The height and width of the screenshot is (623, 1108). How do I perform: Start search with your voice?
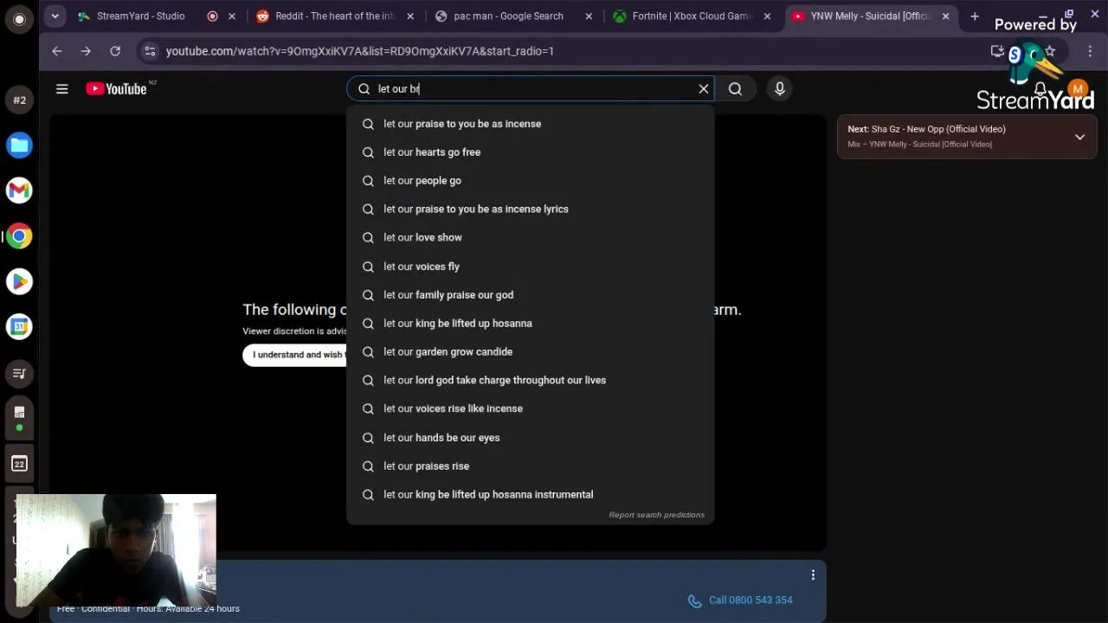coord(780,88)
